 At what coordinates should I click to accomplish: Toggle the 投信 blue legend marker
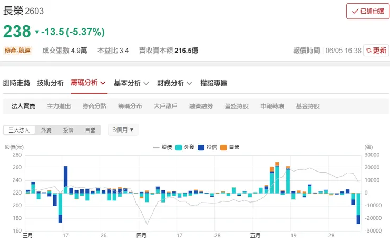201,147
